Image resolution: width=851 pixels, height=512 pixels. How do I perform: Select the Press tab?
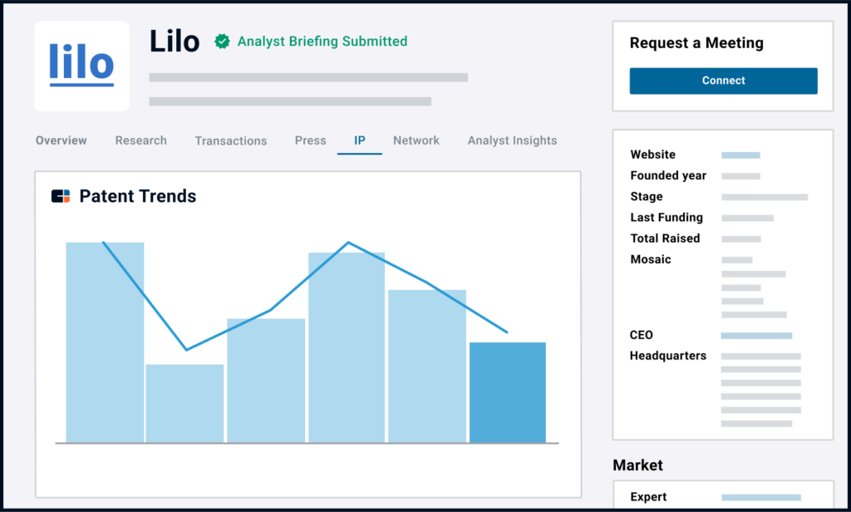310,140
